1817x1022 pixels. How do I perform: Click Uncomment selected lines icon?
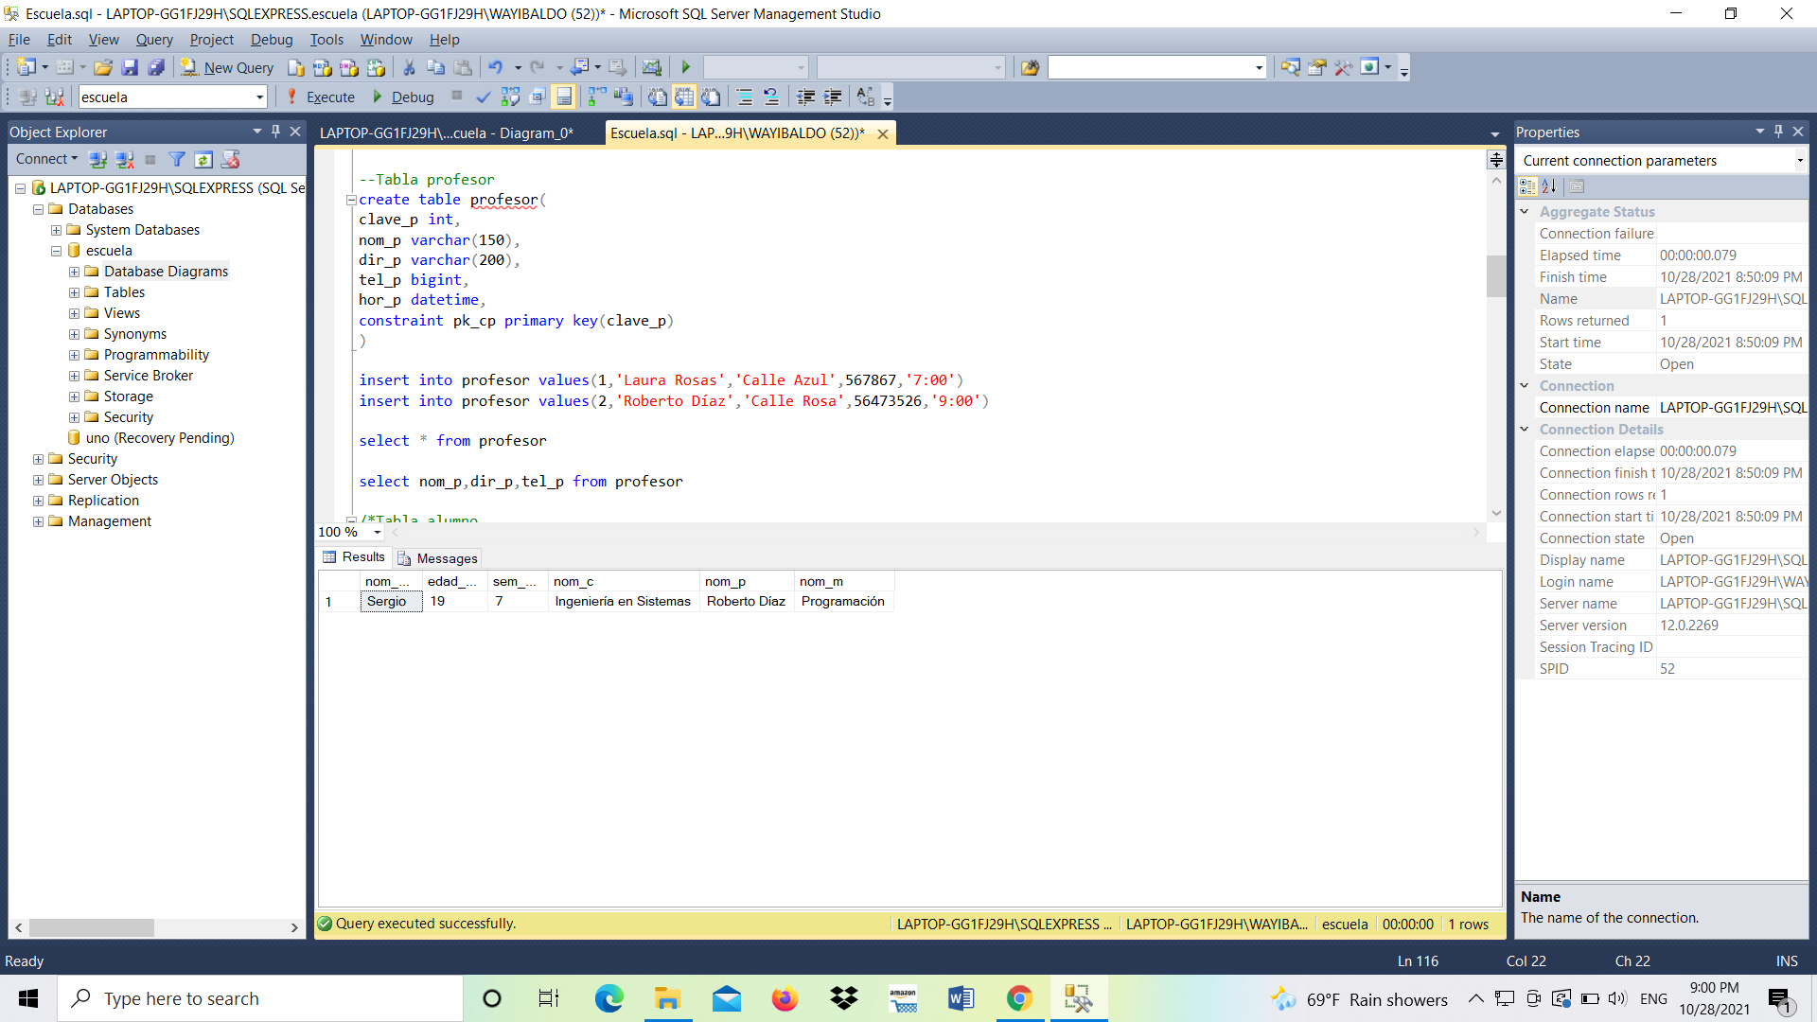coord(771,97)
